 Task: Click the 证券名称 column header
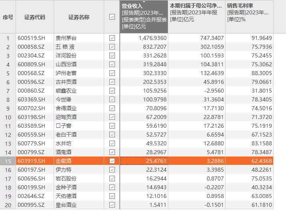79,17
